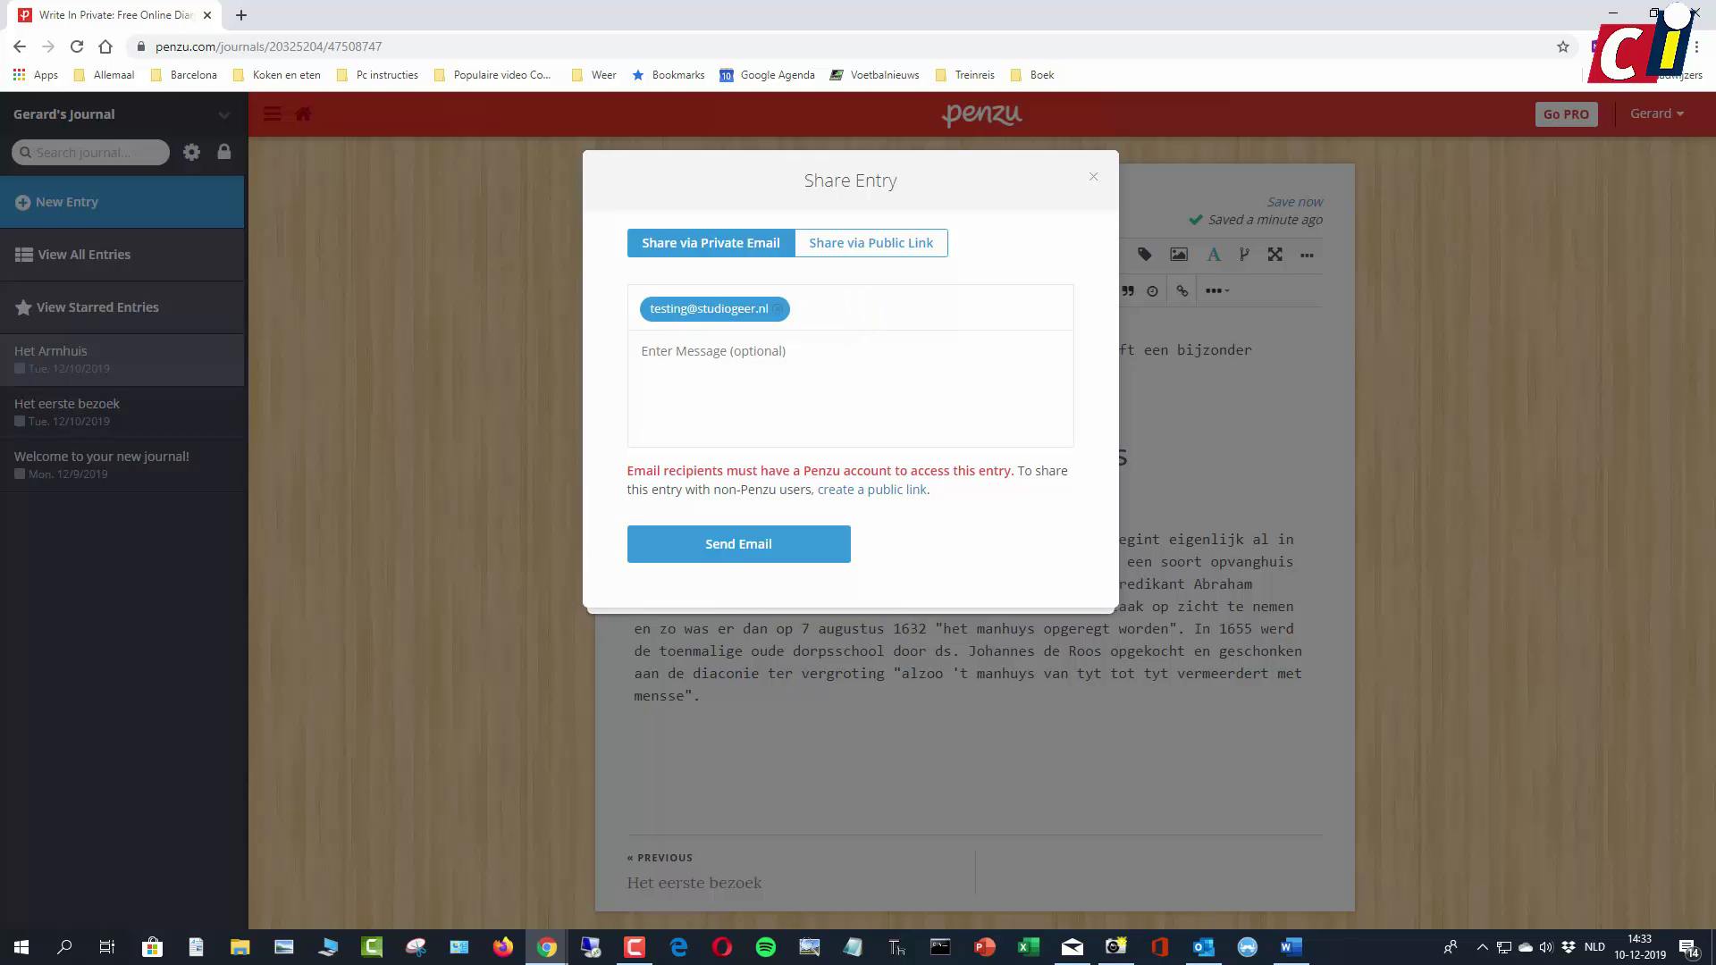1716x965 pixels.
Task: Click the fullscreen expand arrows icon
Action: (1275, 255)
